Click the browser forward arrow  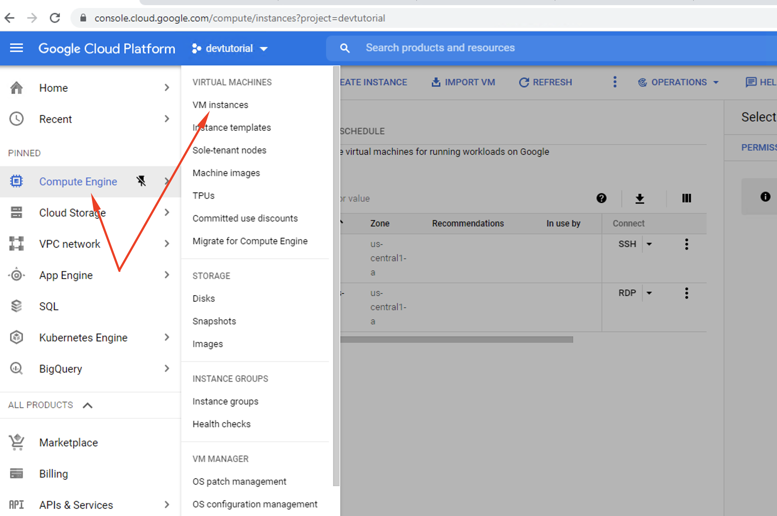click(x=32, y=18)
